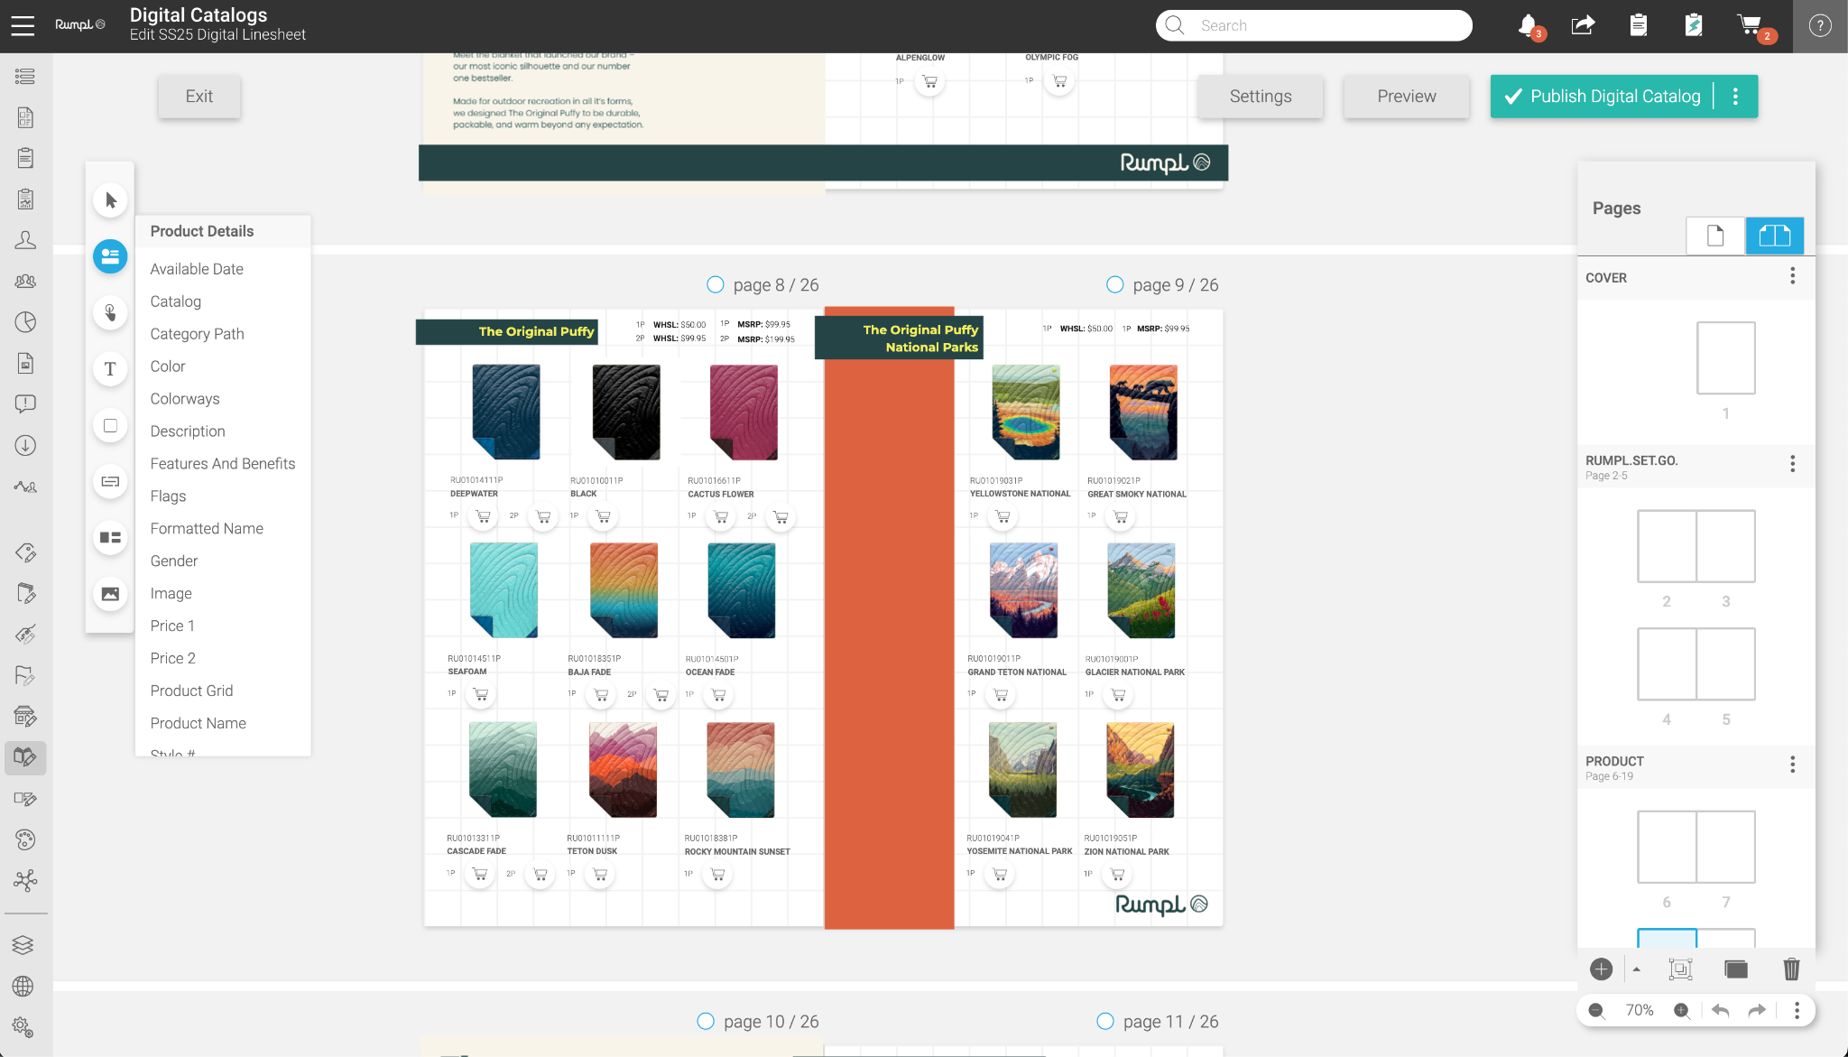Viewport: 1848px width, 1057px height.
Task: Expand the add page options arrow
Action: [x=1636, y=969]
